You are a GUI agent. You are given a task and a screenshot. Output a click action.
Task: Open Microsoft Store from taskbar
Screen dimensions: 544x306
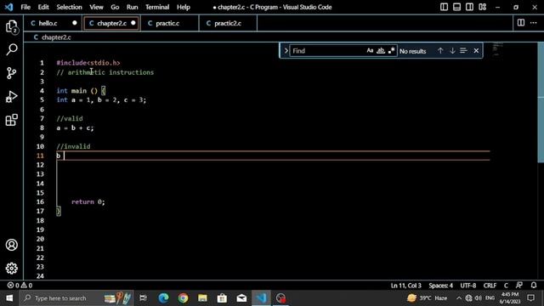(222, 298)
